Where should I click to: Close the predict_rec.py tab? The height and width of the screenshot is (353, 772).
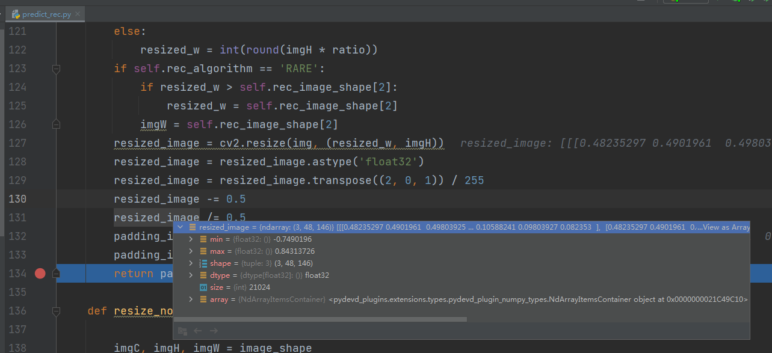(78, 14)
